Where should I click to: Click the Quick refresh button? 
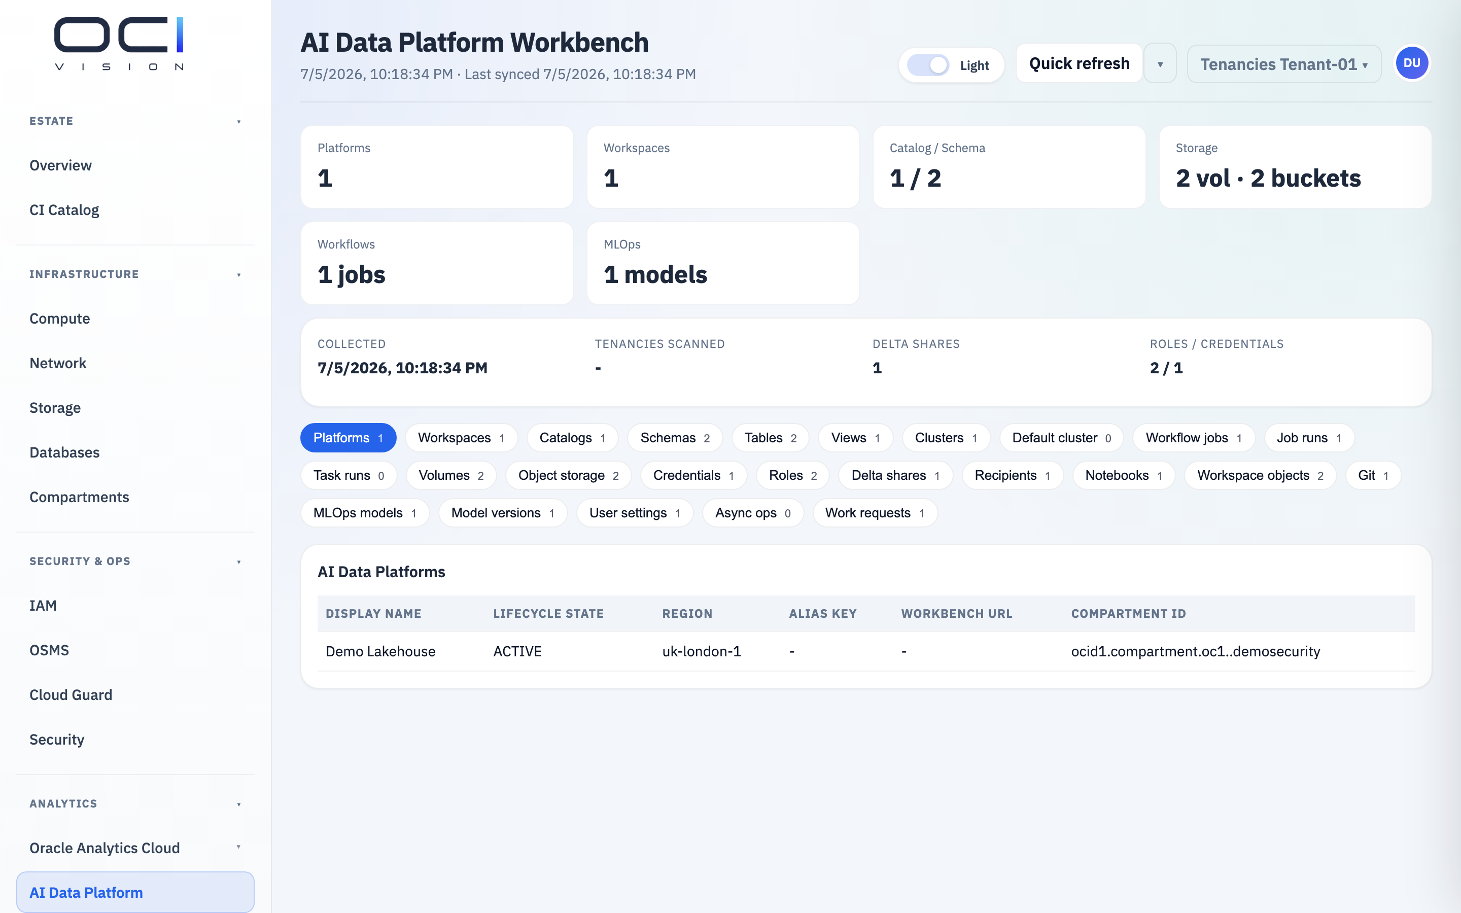point(1079,63)
